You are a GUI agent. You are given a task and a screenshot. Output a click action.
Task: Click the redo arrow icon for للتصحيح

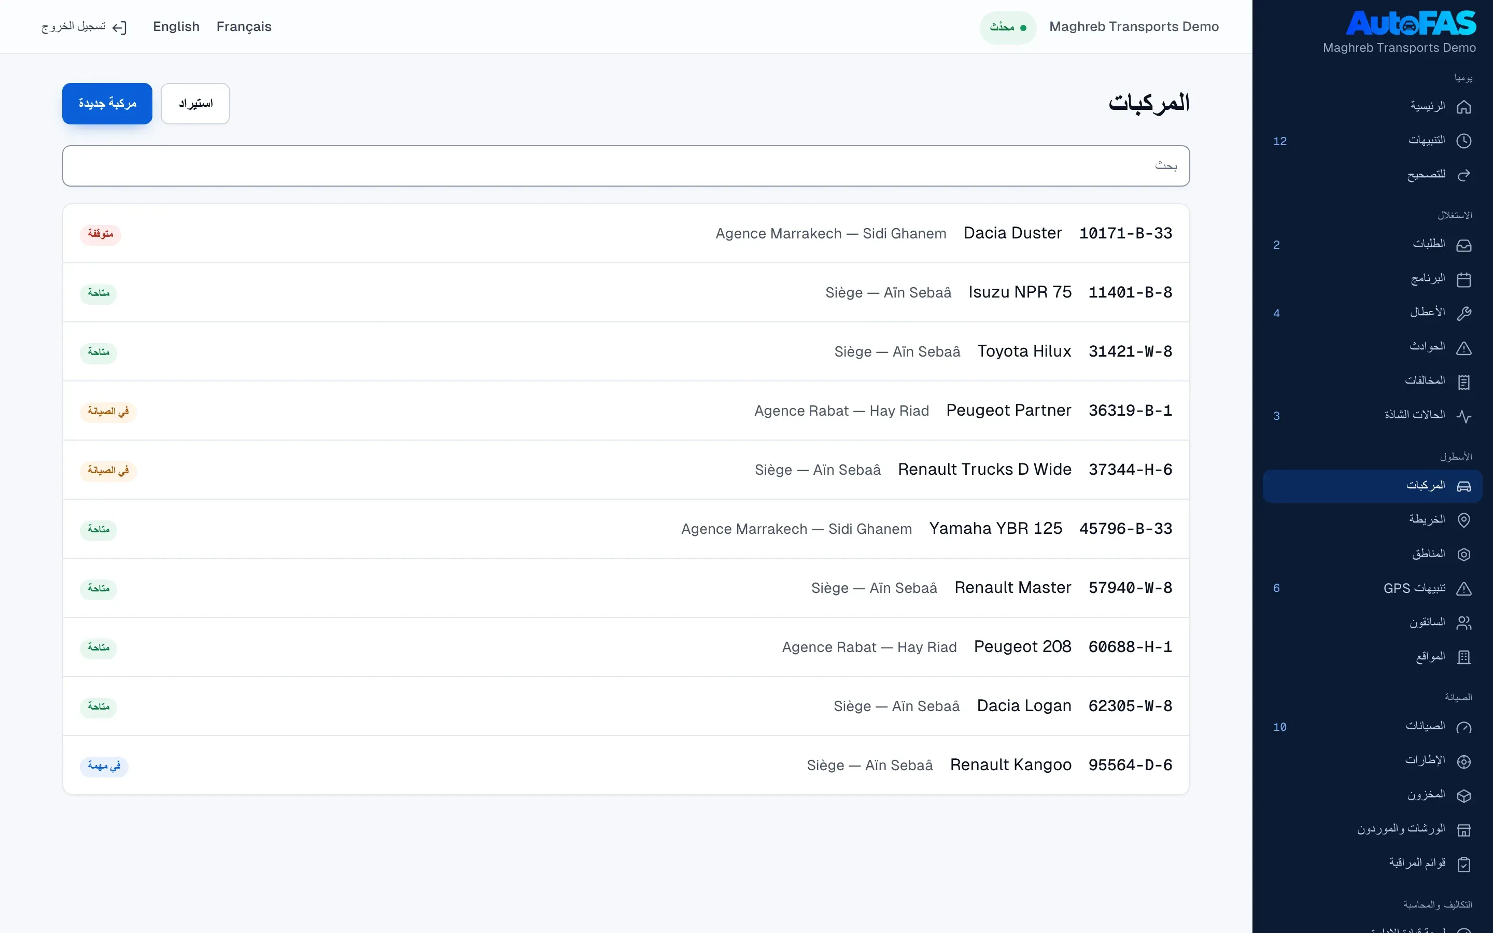(1463, 175)
